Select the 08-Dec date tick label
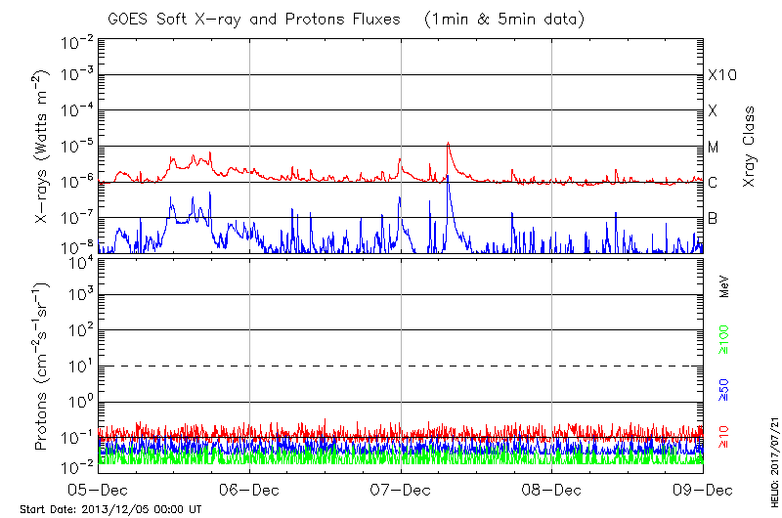This screenshot has width=782, height=518. point(552,489)
